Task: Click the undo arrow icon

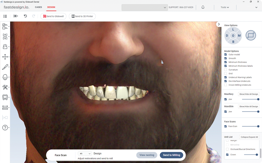Action: pos(26,16)
